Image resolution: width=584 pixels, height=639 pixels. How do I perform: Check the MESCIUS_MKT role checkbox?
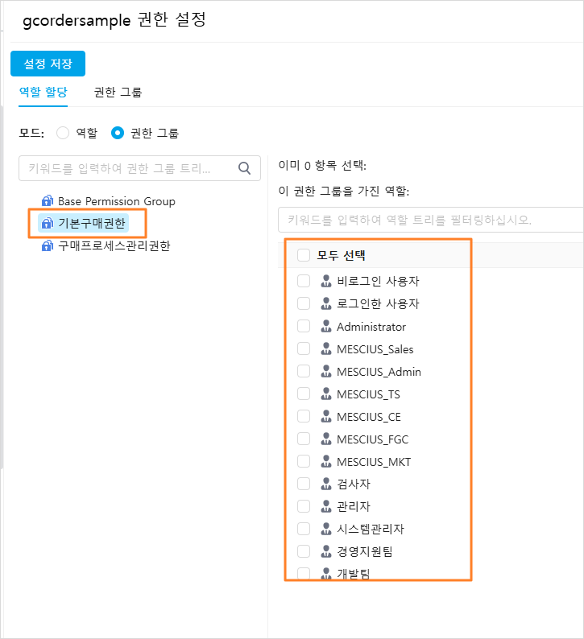[304, 461]
